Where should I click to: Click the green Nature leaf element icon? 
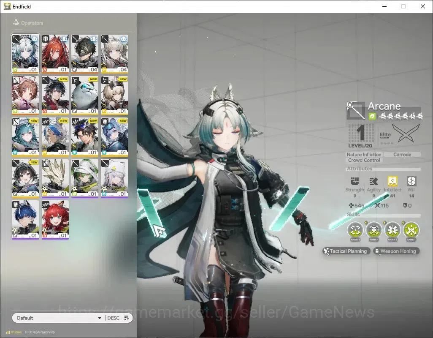pyautogui.click(x=372, y=116)
